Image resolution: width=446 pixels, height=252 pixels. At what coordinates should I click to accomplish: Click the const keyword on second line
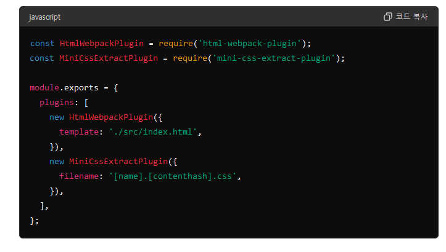click(42, 58)
